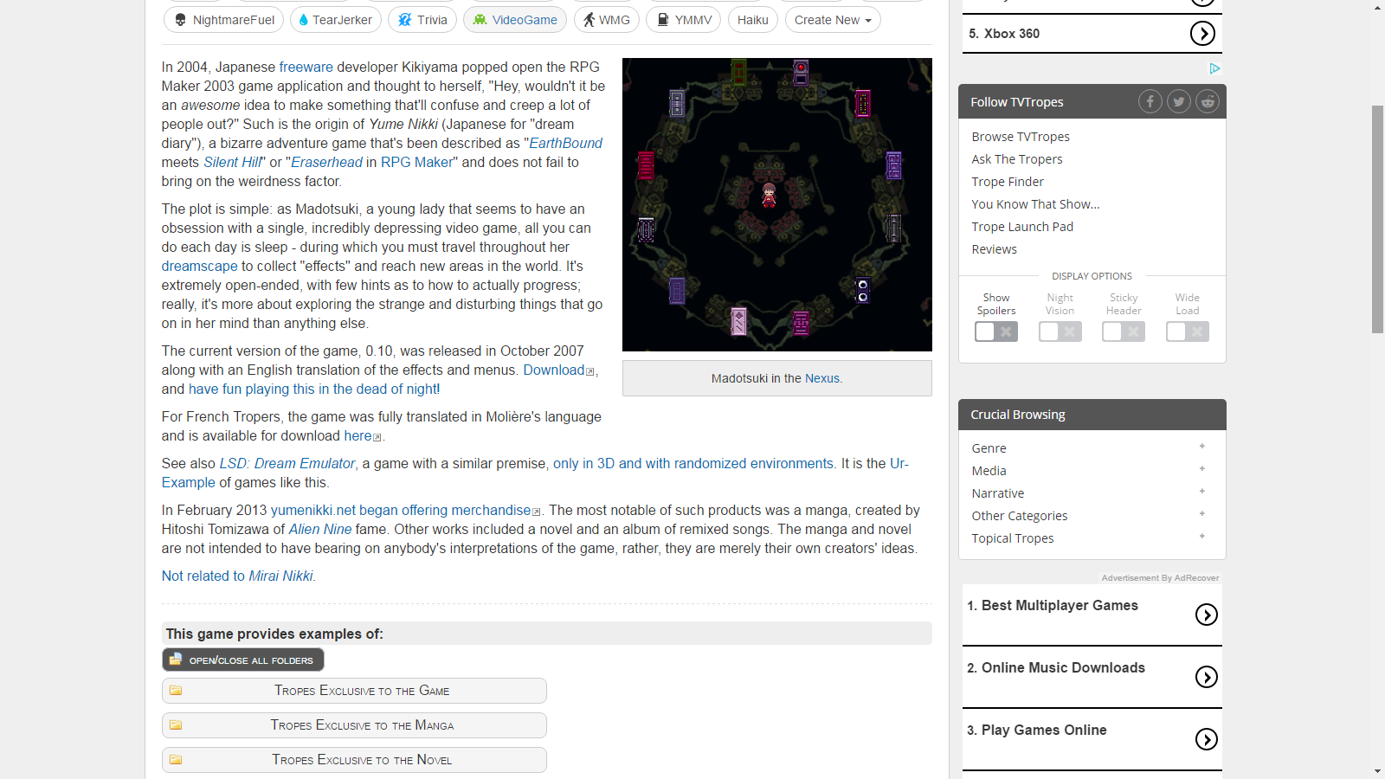Open the Create New dropdown
Screen dimensions: 1385x779
coord(833,20)
